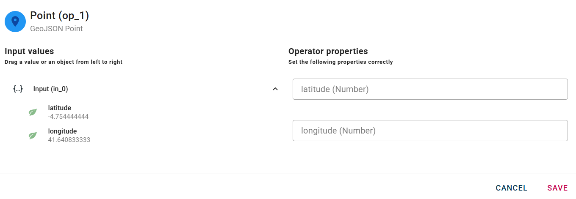576x199 pixels.
Task: Click the Operator properties heading
Action: [x=328, y=51]
